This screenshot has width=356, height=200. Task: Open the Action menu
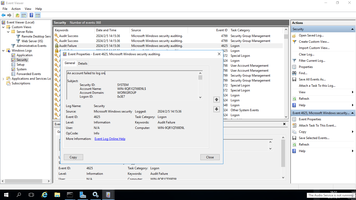pyautogui.click(x=16, y=9)
